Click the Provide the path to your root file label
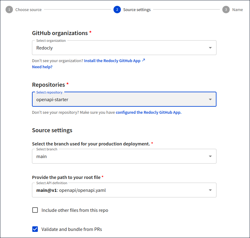 (66, 177)
